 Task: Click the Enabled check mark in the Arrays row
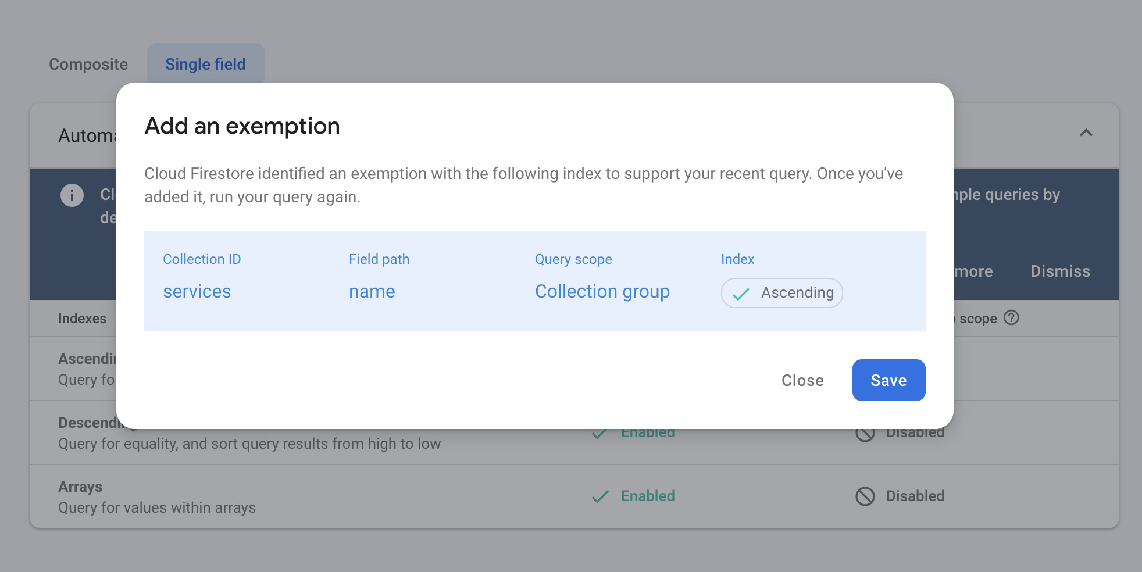600,496
